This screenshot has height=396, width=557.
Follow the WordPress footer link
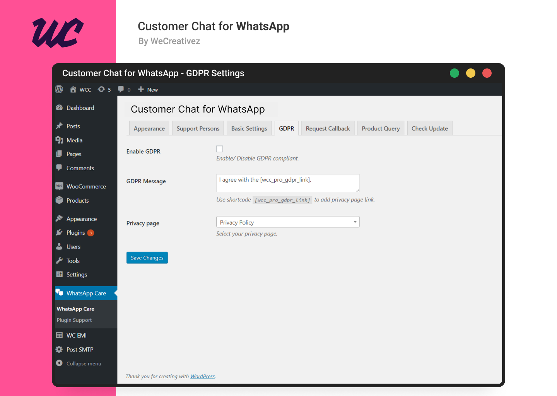(x=203, y=376)
